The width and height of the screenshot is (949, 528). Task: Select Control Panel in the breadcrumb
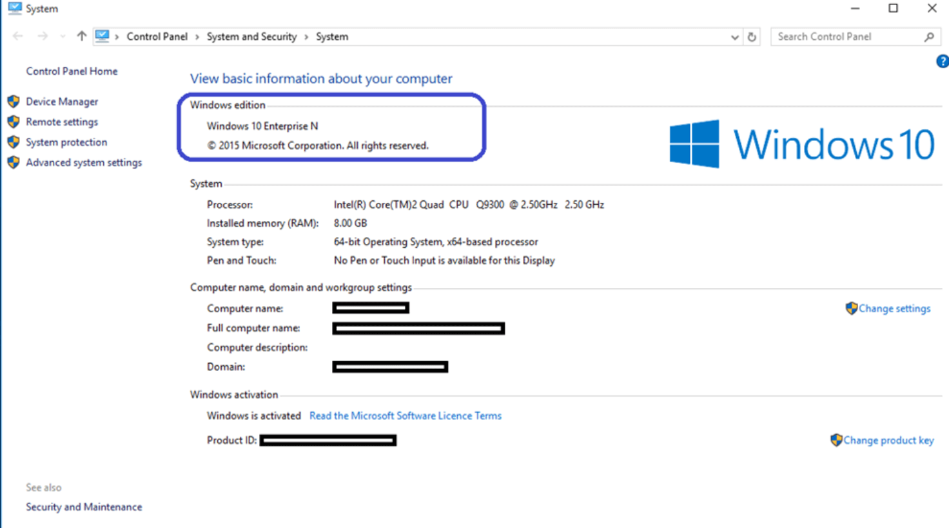[x=157, y=37]
